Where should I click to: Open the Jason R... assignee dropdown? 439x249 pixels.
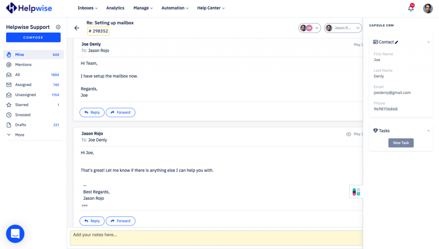(343, 28)
